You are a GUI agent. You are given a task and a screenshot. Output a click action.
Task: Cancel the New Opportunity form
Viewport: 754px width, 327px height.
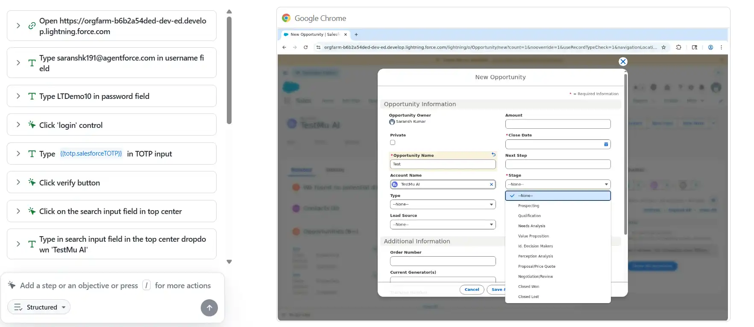[x=472, y=289]
